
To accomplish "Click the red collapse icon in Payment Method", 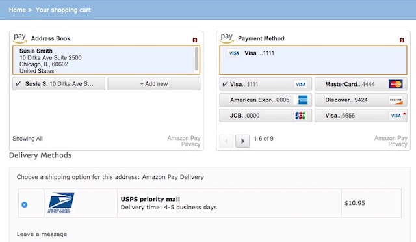I will 402,40.
